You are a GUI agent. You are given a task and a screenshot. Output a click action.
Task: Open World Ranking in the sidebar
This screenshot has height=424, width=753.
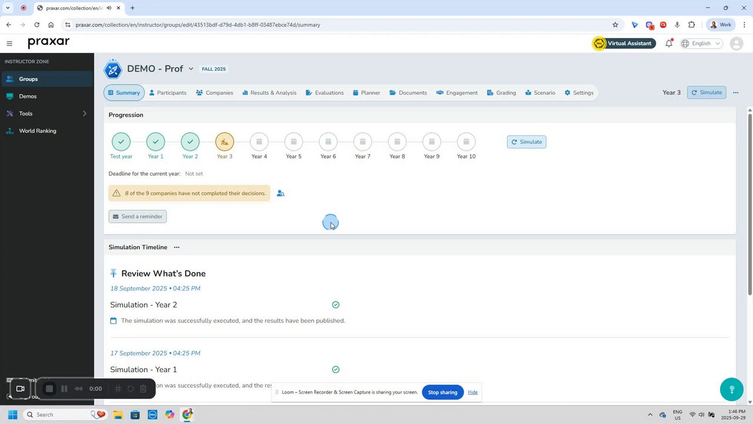pos(46,131)
